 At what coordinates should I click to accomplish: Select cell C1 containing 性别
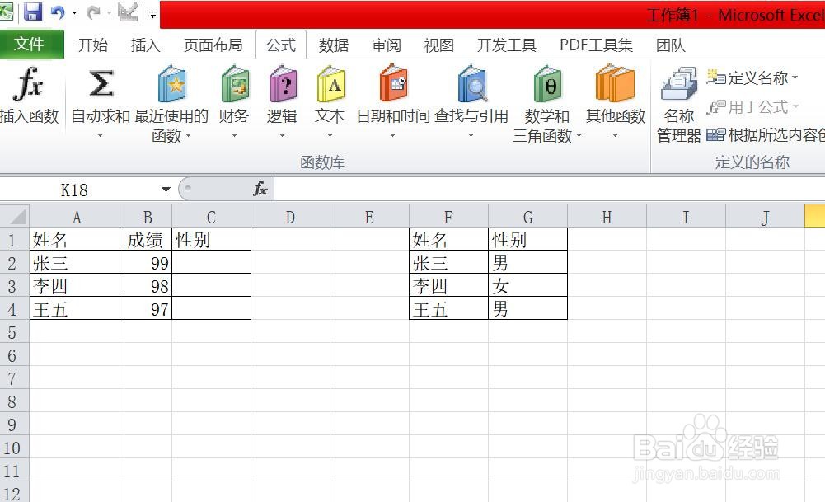[x=212, y=239]
